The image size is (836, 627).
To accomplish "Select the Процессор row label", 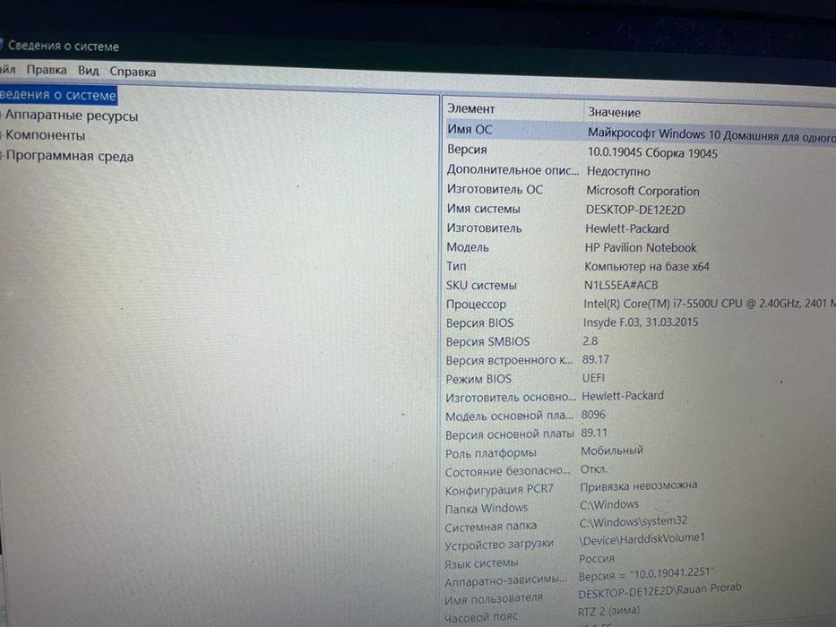I will click(x=476, y=305).
